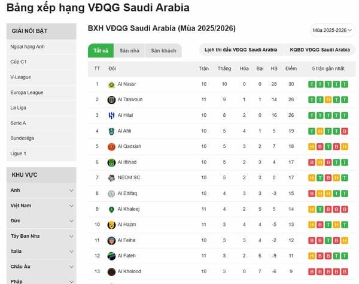Click the Al Ahli team crest
The width and height of the screenshot is (359, 284).
111,131
